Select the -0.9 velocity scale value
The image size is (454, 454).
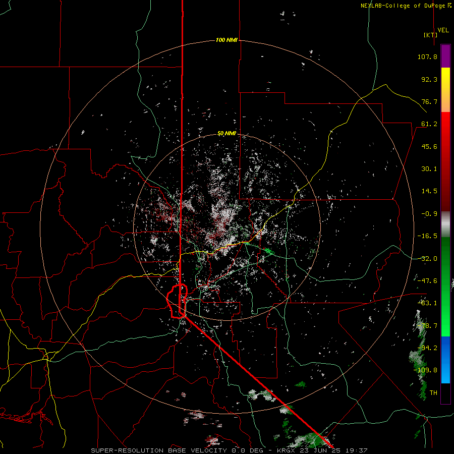pyautogui.click(x=429, y=214)
